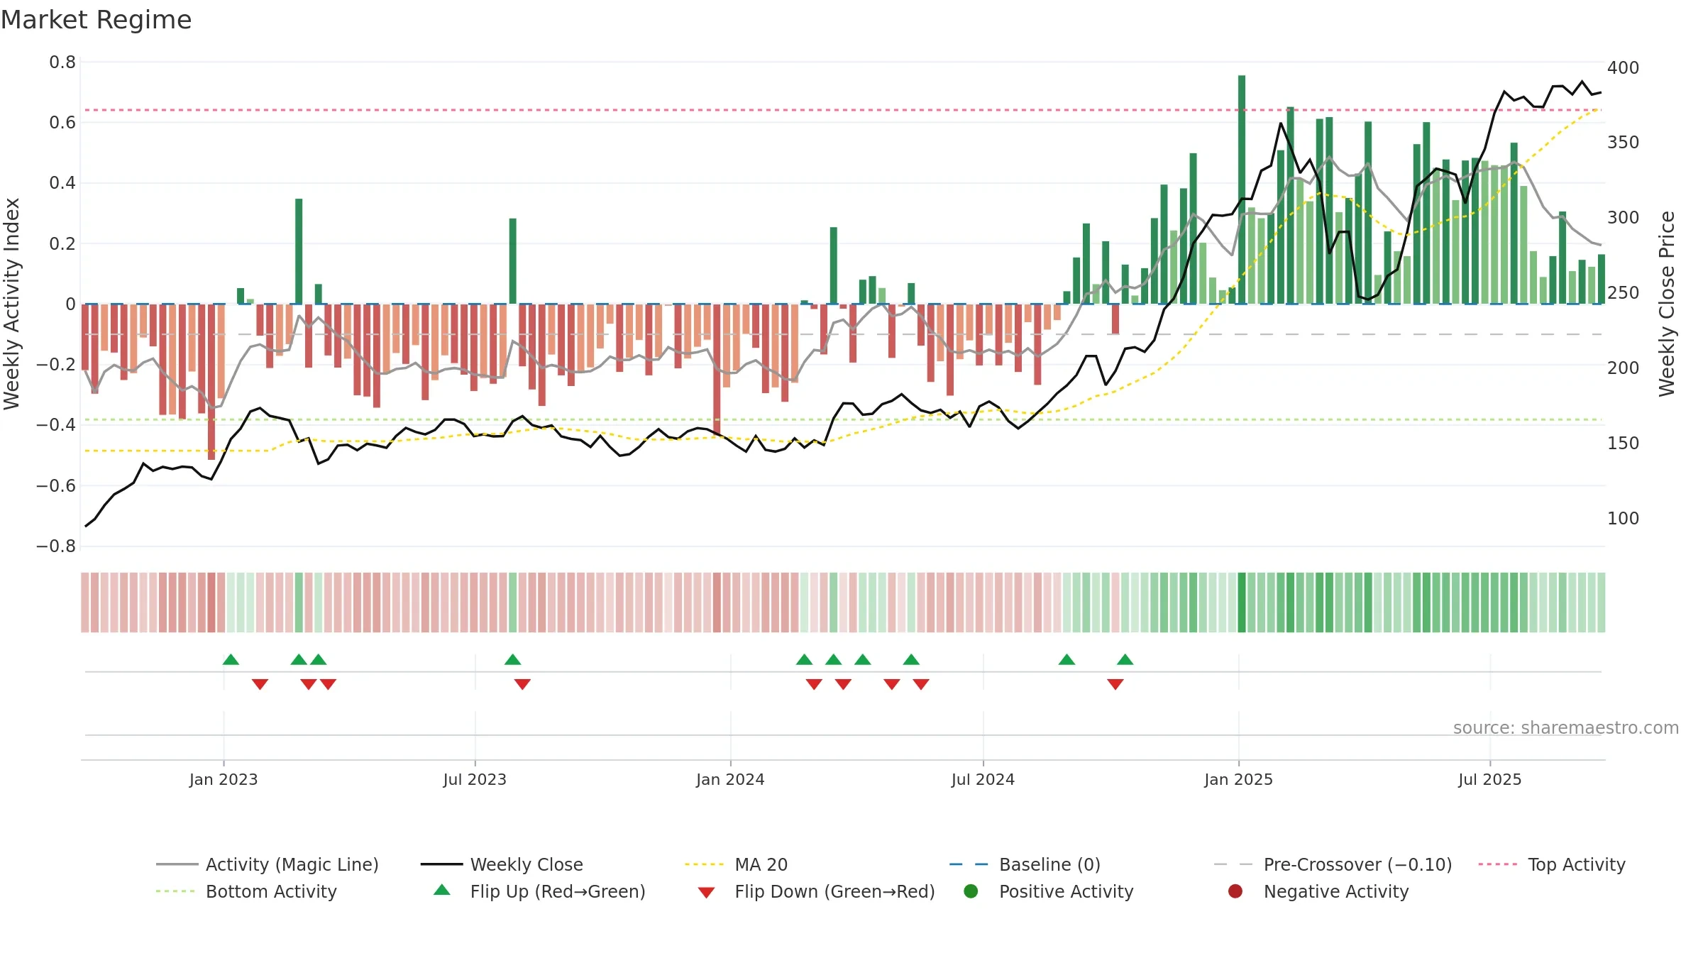
Task: Click the Flip Up marker near Jul 2023
Action: 512,659
